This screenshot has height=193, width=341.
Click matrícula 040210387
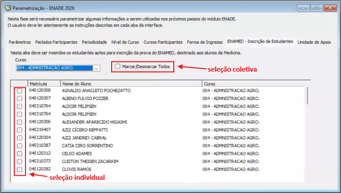click(x=40, y=145)
